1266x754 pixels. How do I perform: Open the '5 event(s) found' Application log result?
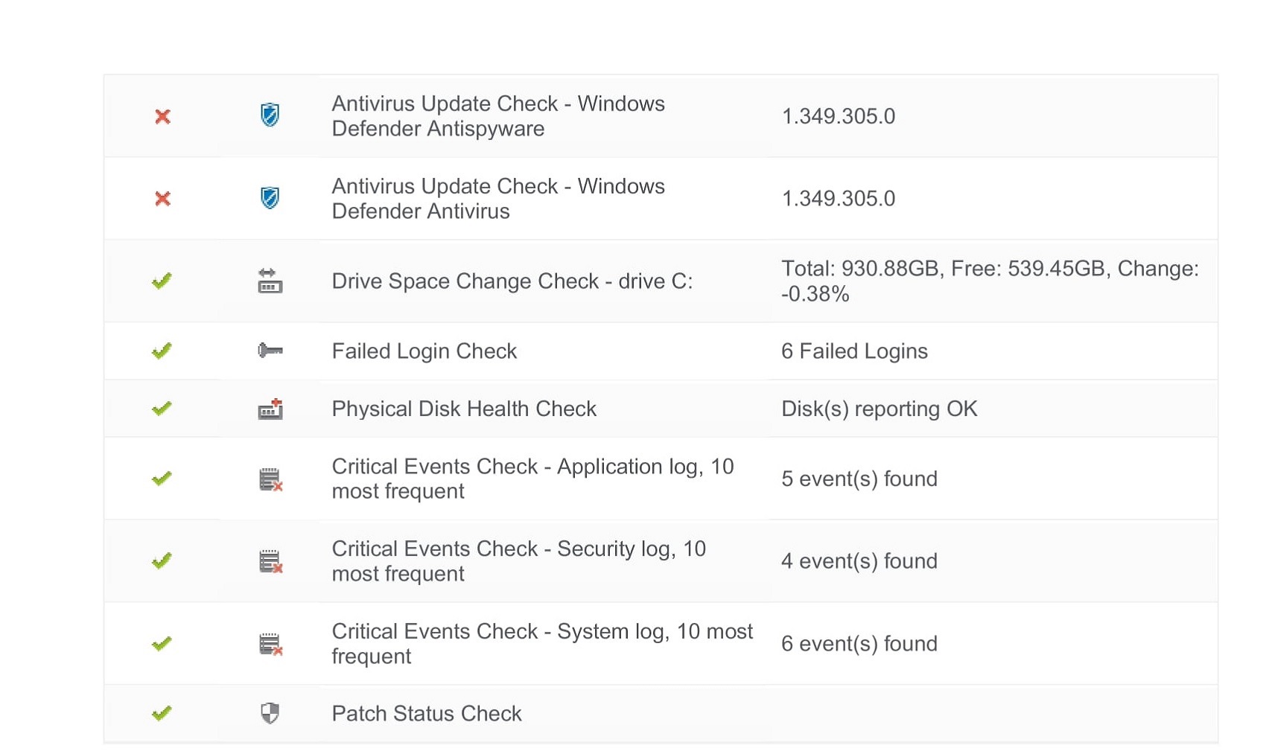tap(859, 479)
